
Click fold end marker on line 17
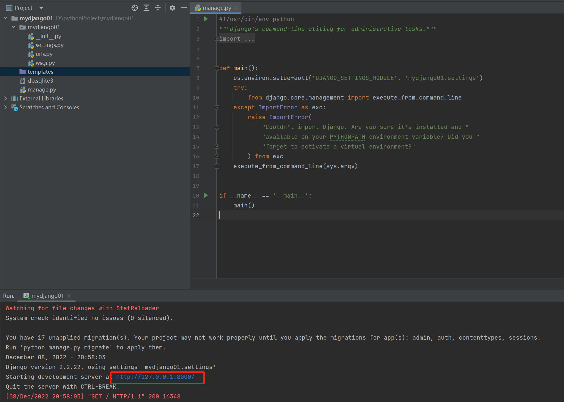click(217, 166)
